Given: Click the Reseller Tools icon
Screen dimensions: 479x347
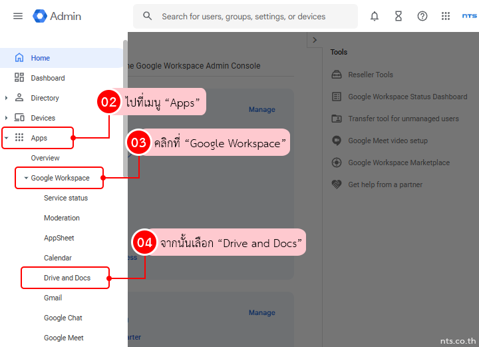Looking at the screenshot, I should tap(337, 75).
